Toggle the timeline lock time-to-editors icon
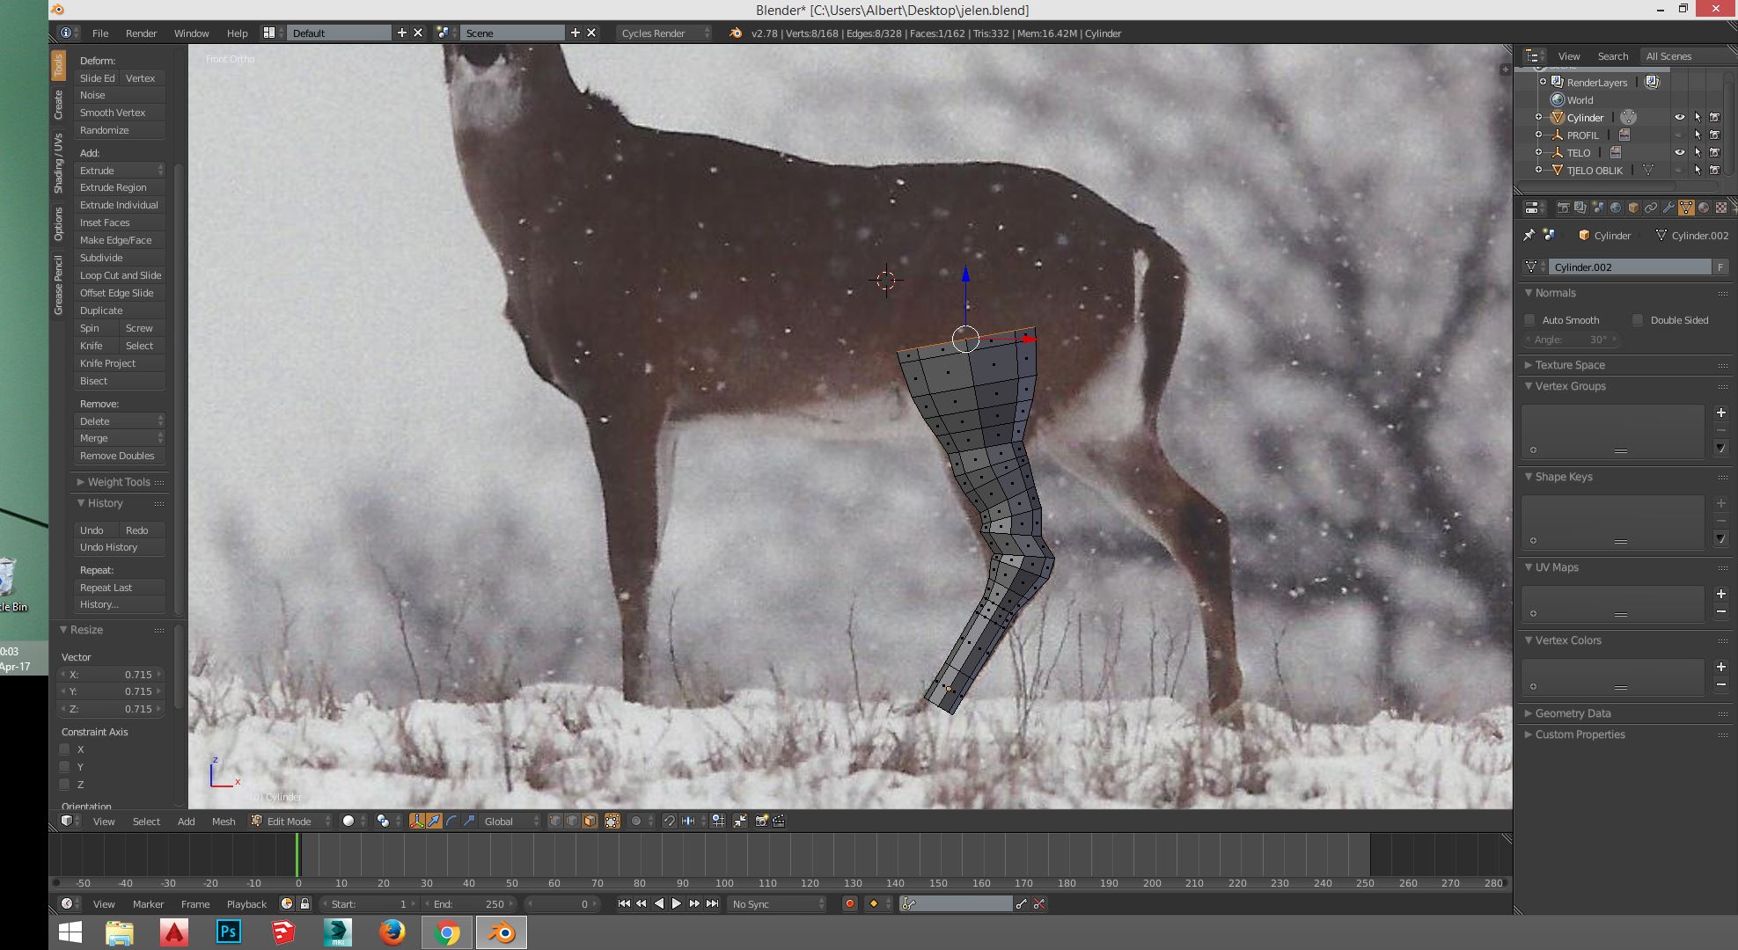 pyautogui.click(x=304, y=903)
